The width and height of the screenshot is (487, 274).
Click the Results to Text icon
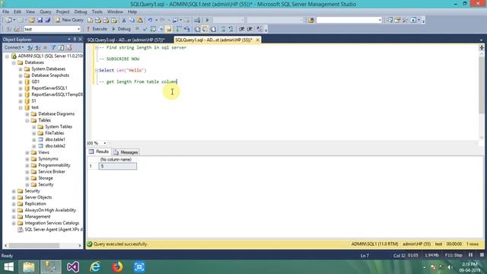[197, 29]
